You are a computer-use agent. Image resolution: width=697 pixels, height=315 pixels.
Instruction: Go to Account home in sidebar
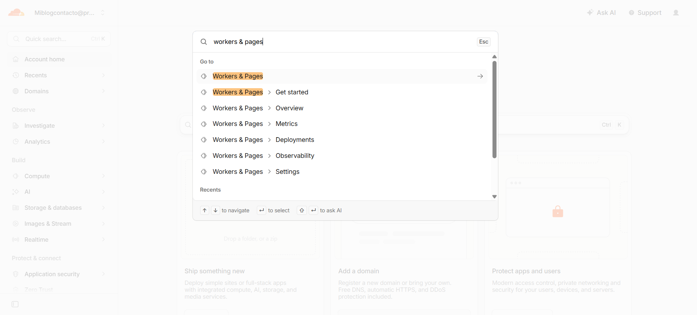pos(59,59)
